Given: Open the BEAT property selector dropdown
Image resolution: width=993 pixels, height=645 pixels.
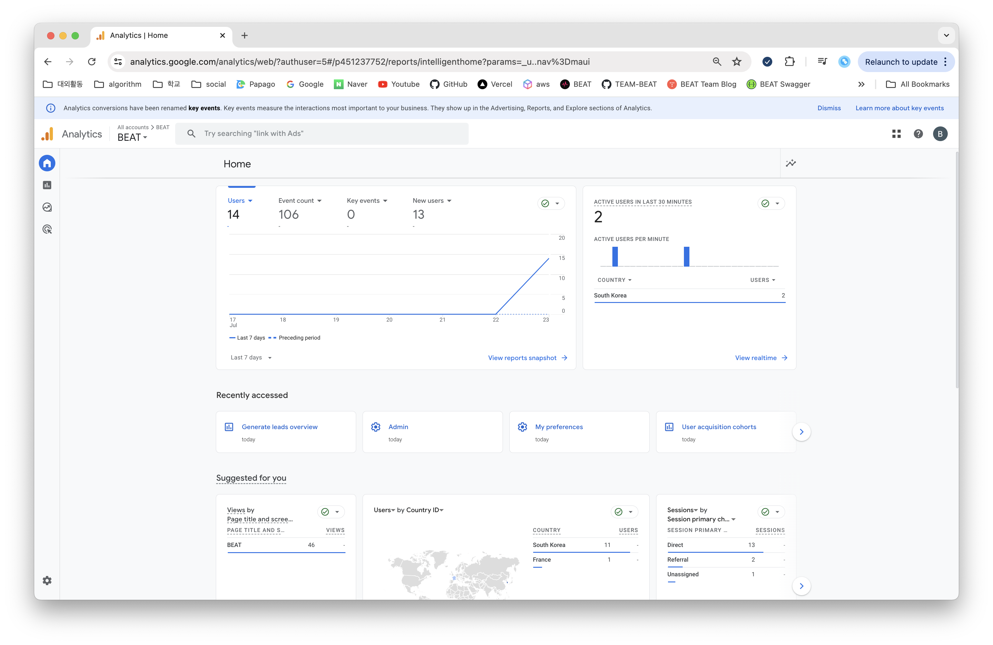Looking at the screenshot, I should coord(132,137).
